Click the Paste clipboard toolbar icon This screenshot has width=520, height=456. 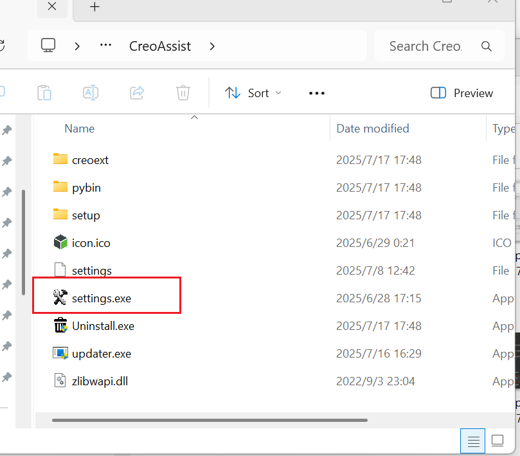44,93
